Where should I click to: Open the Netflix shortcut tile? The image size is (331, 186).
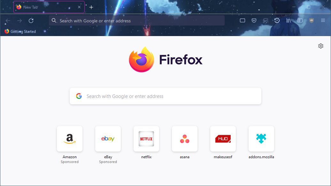[146, 139]
